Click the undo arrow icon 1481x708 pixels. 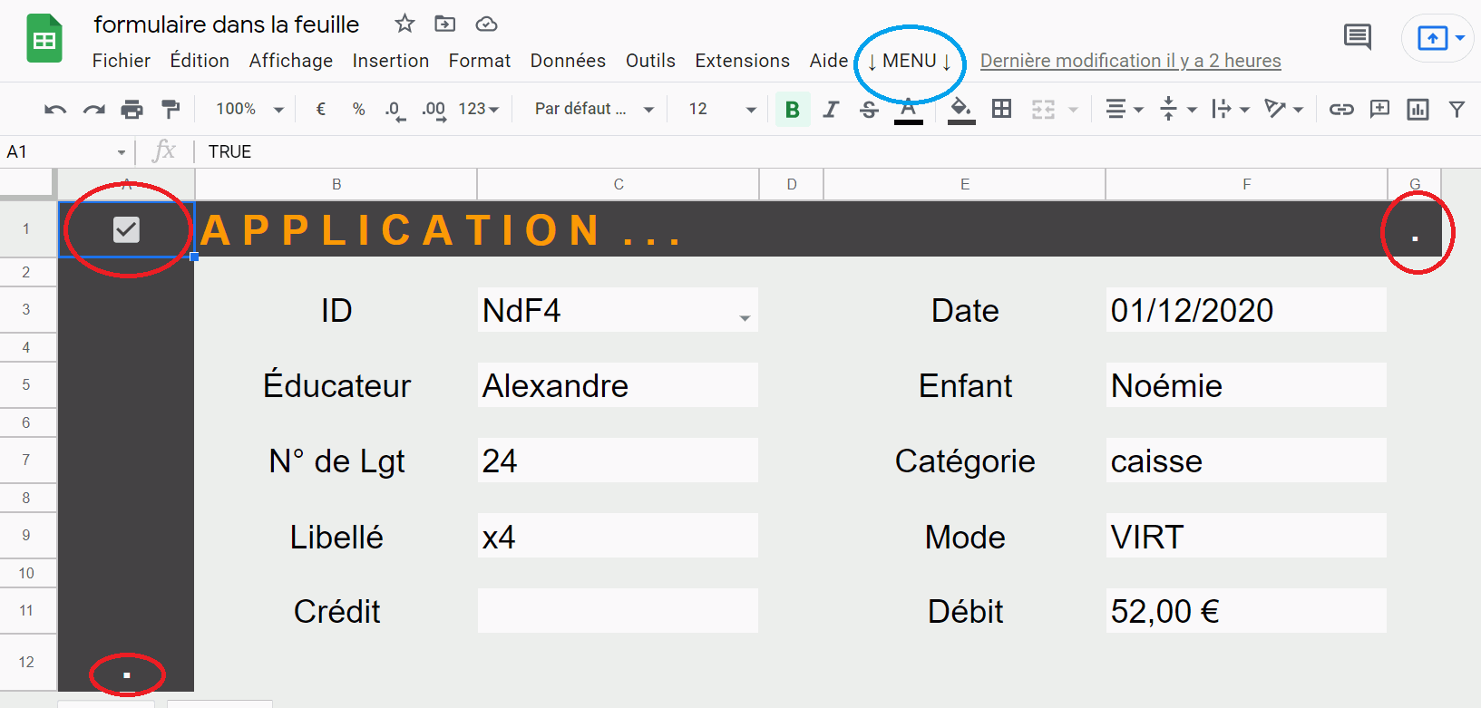coord(55,110)
